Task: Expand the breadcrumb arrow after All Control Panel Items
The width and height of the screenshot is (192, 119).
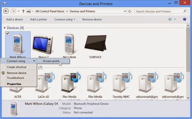Action: pyautogui.click(x=67, y=11)
